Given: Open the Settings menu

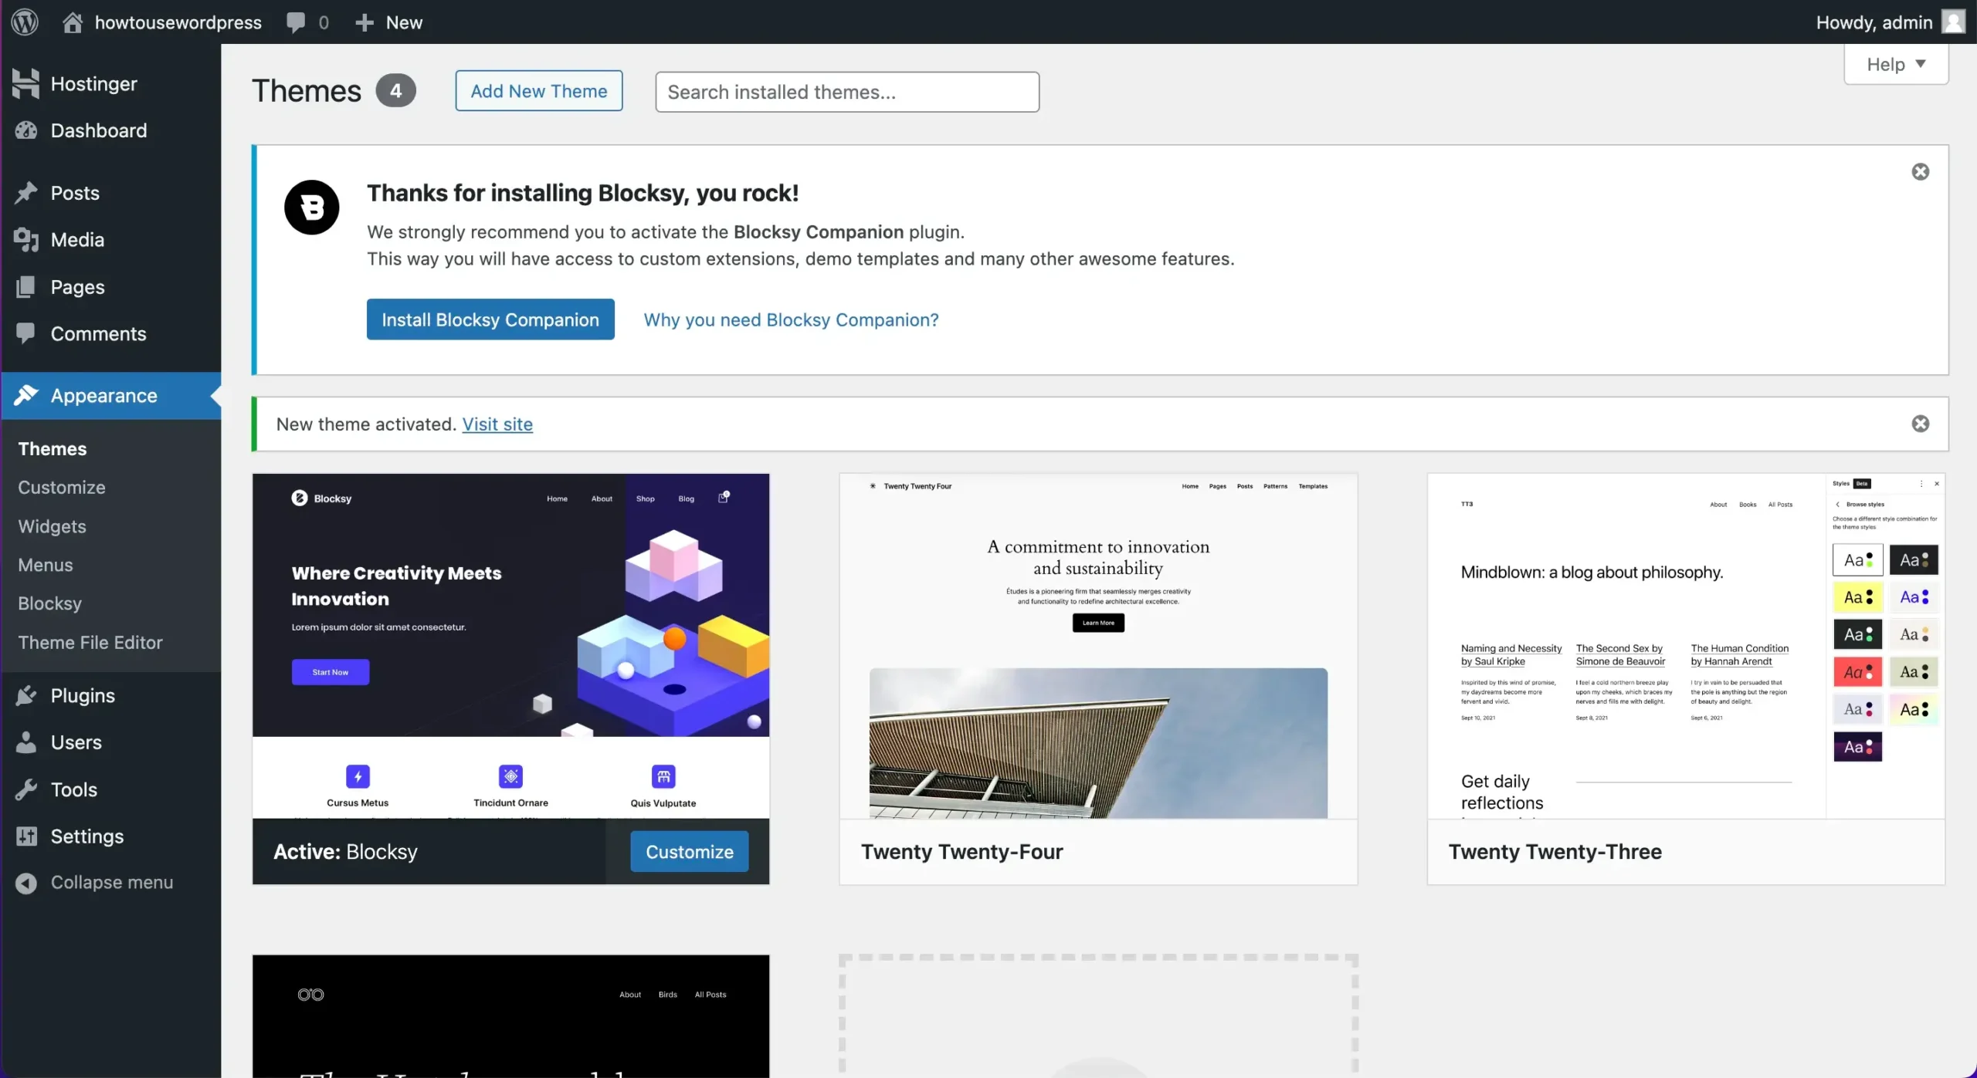Looking at the screenshot, I should (x=111, y=836).
